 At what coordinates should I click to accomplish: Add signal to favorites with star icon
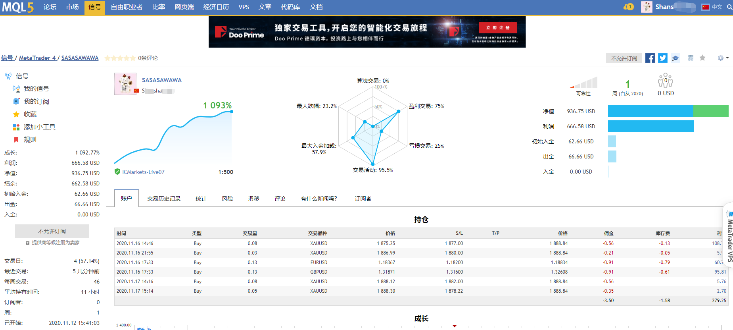click(702, 58)
